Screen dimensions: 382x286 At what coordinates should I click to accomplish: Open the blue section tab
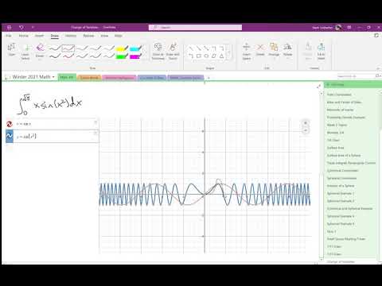coord(153,77)
